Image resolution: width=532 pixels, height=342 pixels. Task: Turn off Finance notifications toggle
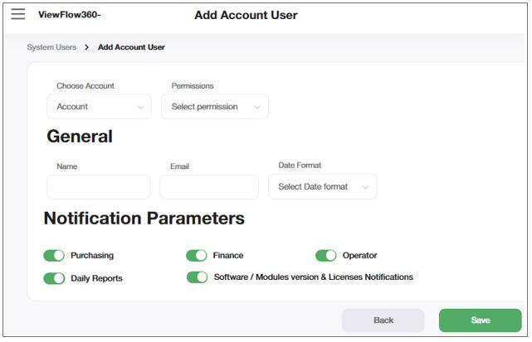pyautogui.click(x=197, y=256)
